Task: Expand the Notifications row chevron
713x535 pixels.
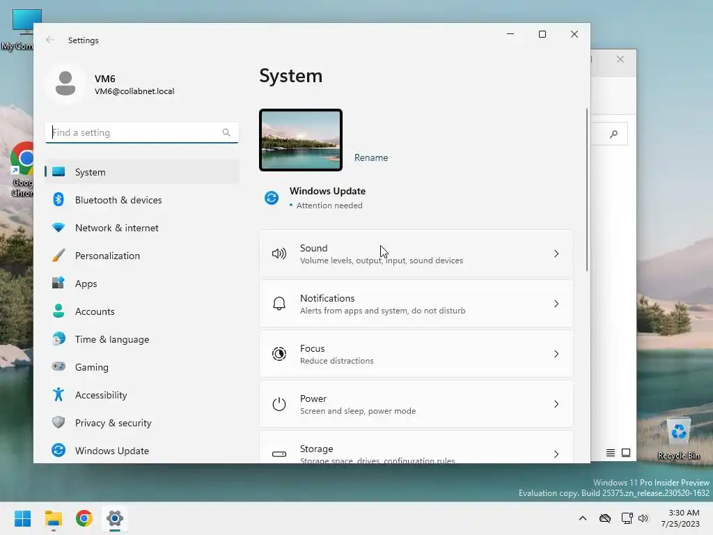Action: 556,304
